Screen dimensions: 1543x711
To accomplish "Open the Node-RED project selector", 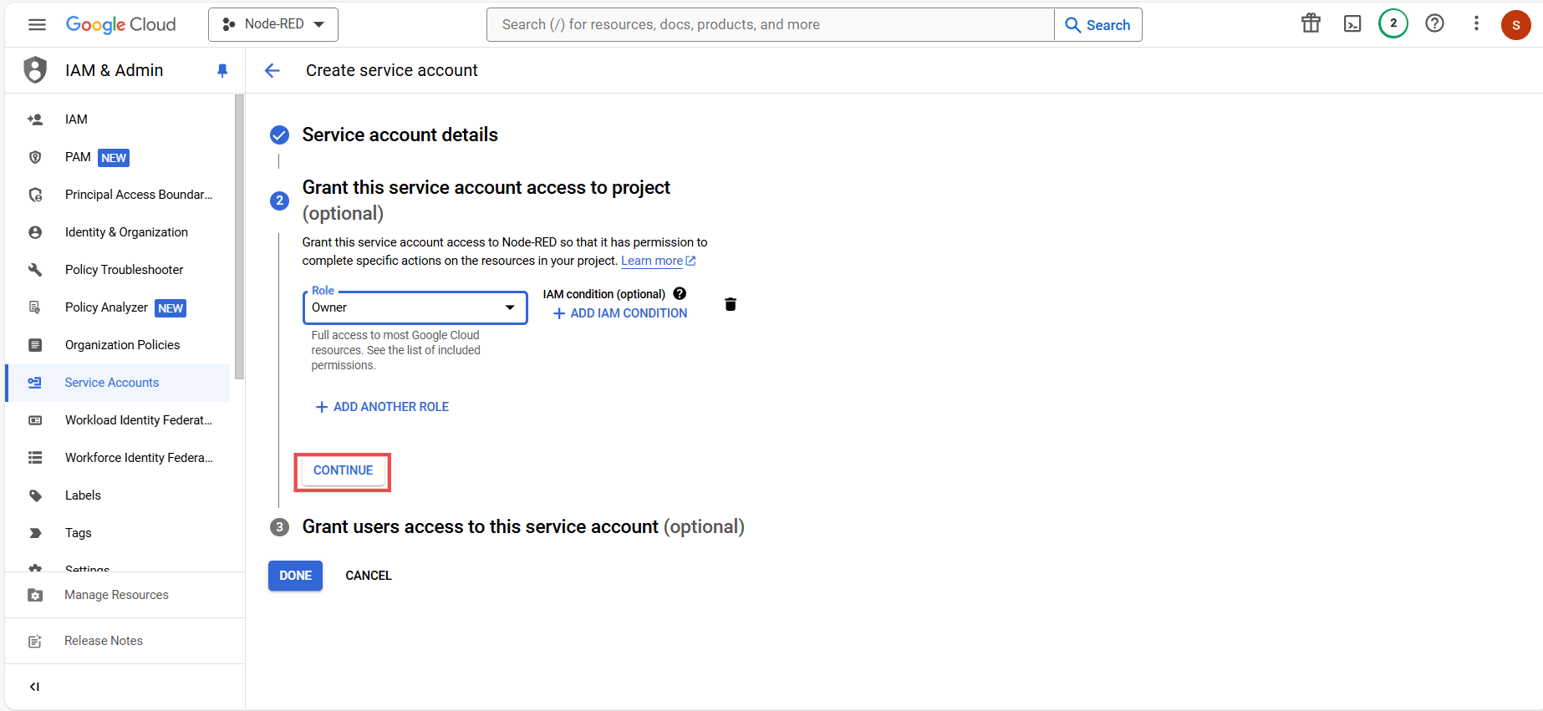I will pyautogui.click(x=272, y=24).
